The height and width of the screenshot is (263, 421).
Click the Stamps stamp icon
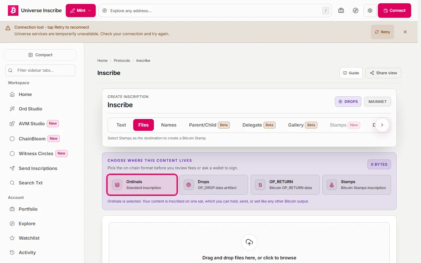[x=332, y=185]
